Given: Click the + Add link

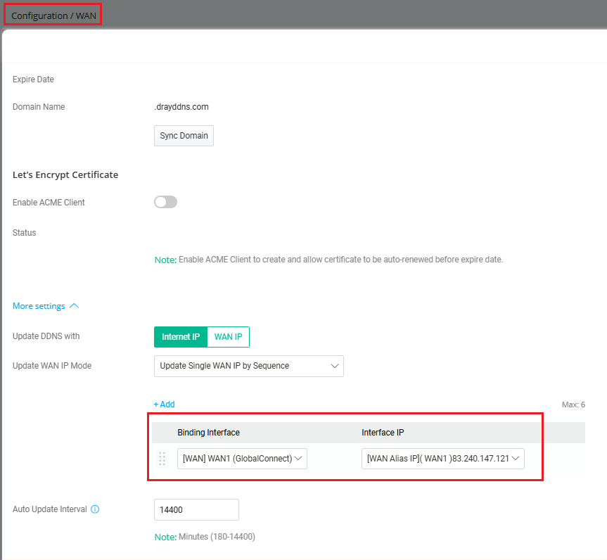Looking at the screenshot, I should [164, 405].
